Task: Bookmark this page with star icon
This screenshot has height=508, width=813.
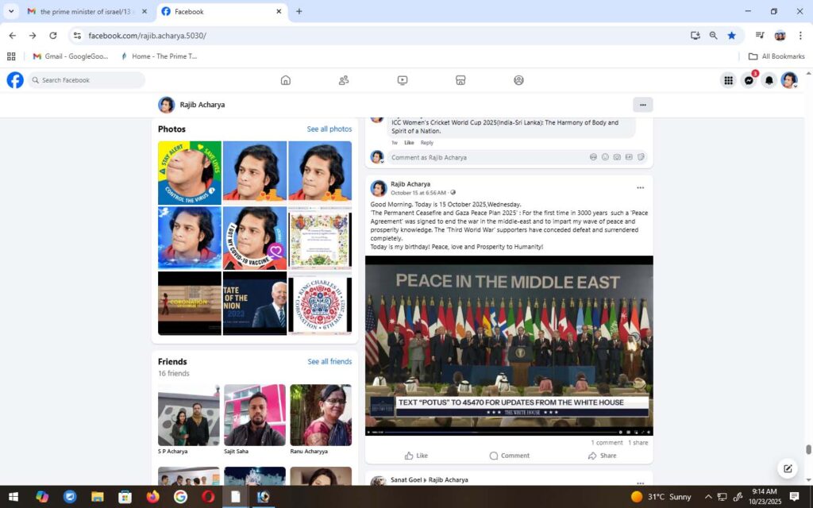Action: tap(731, 35)
